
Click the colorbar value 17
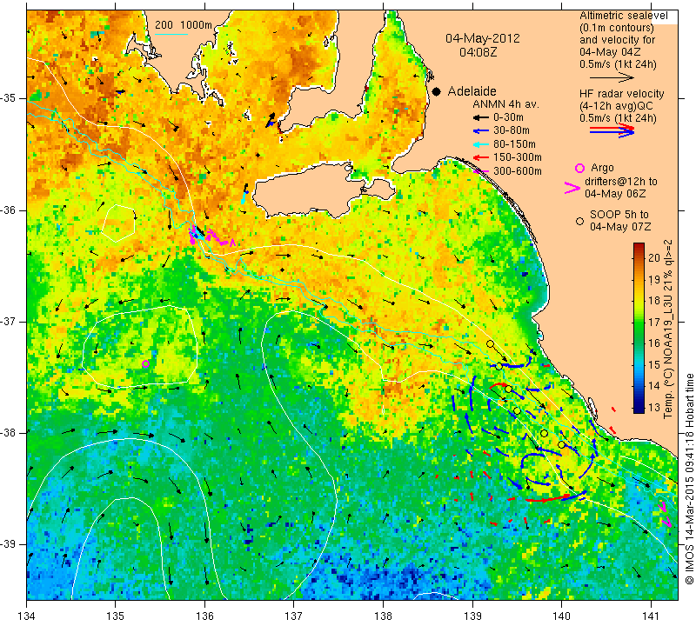coord(654,322)
